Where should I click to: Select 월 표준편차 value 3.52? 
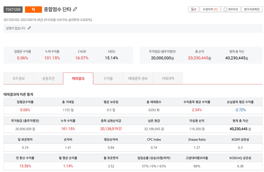[111, 166]
